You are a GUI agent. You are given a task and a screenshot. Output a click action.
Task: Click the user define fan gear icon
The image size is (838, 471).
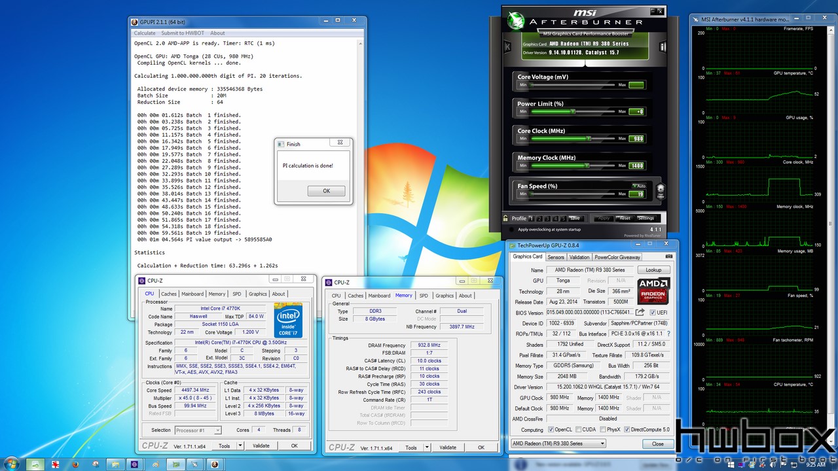click(661, 190)
